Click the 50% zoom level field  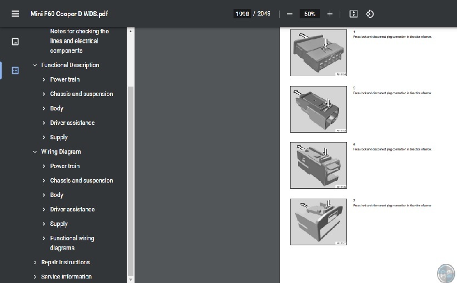point(310,14)
